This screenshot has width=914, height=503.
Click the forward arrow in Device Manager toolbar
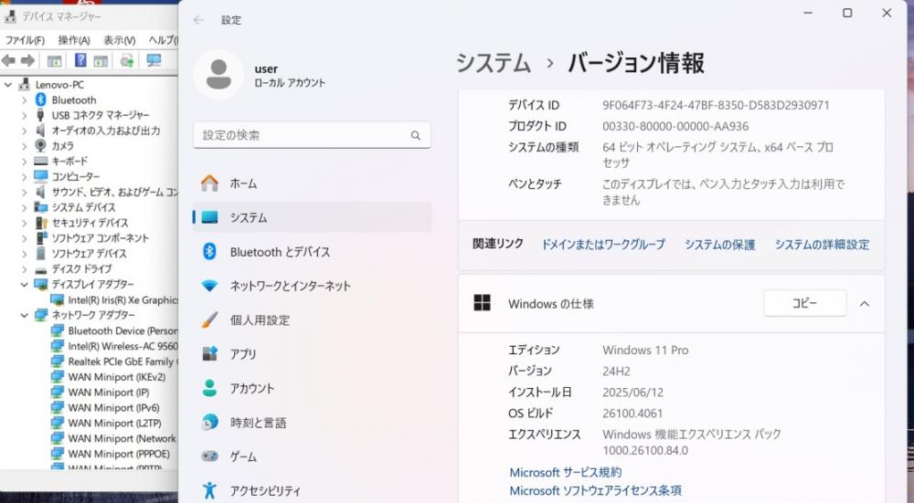pos(27,60)
